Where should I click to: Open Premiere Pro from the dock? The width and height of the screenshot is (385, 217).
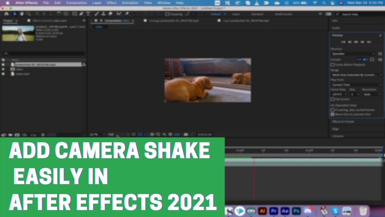274,211
